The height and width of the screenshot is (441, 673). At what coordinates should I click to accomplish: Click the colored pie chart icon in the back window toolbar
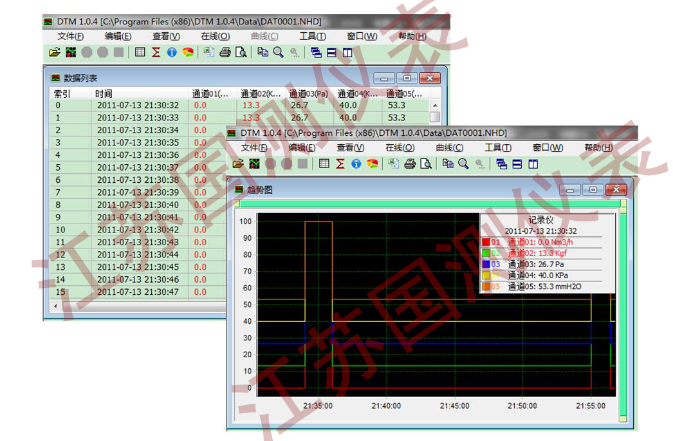point(188,52)
